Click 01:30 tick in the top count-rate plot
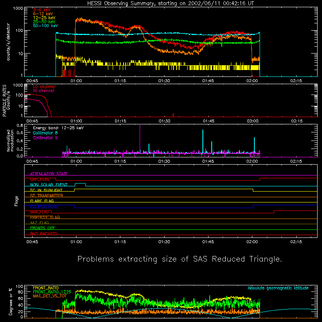Viewport: 322px width, 322px height. coord(164,81)
